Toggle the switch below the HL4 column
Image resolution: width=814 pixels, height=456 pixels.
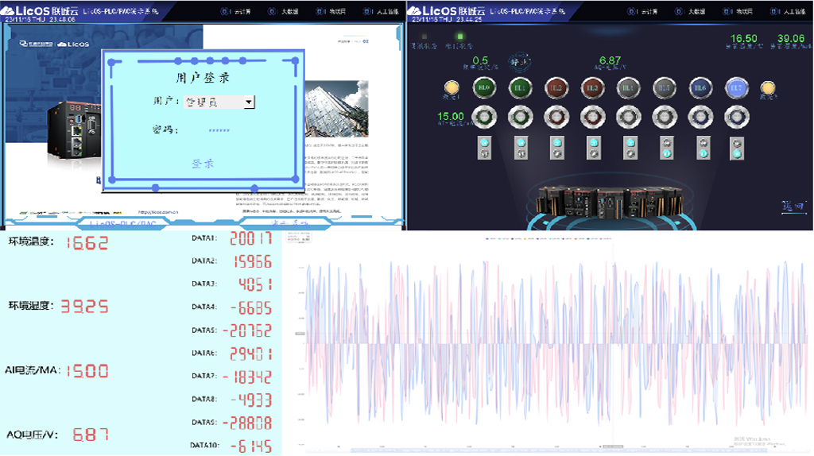pos(628,148)
